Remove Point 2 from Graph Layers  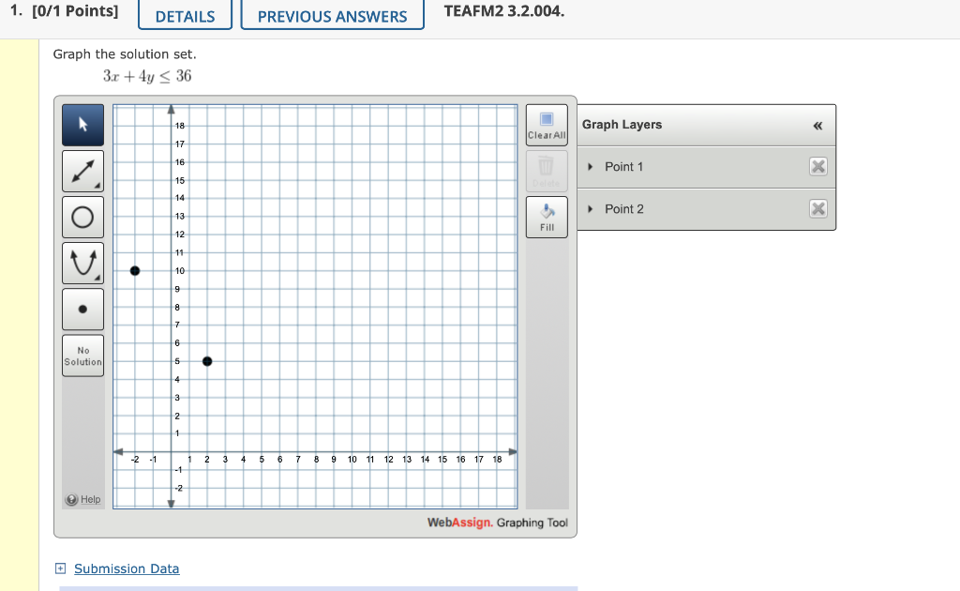[817, 208]
